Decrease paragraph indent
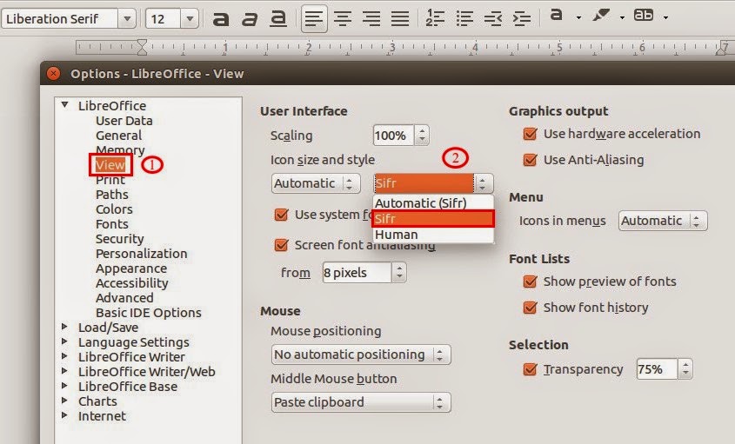Viewport: 735px width, 444px height. click(x=492, y=19)
